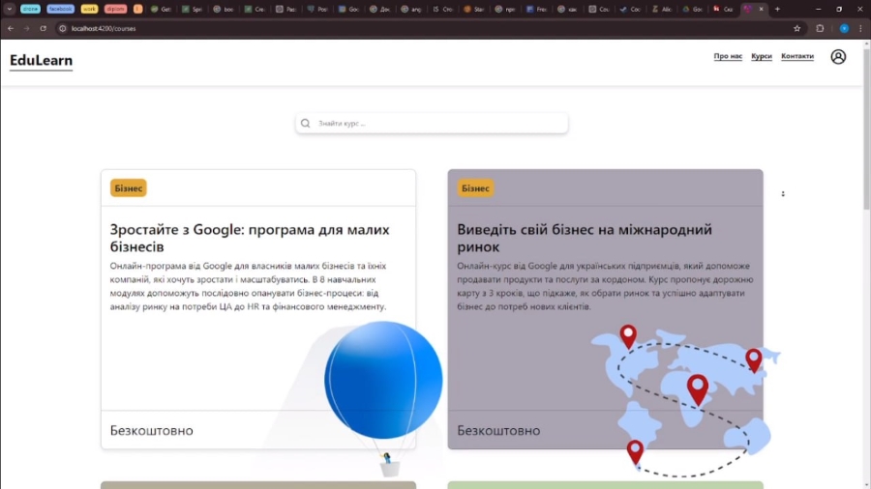Reload the current page
This screenshot has height=489, width=871.
coord(43,28)
